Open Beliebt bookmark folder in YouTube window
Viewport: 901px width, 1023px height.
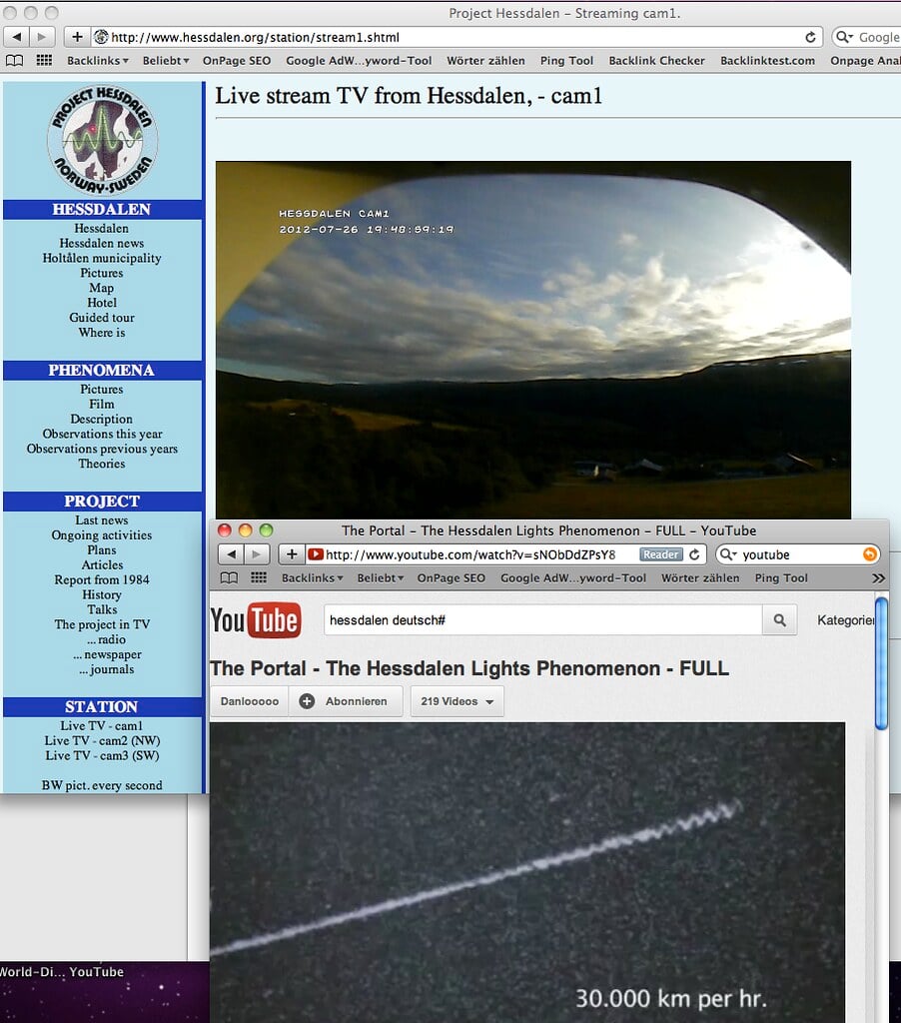(380, 578)
